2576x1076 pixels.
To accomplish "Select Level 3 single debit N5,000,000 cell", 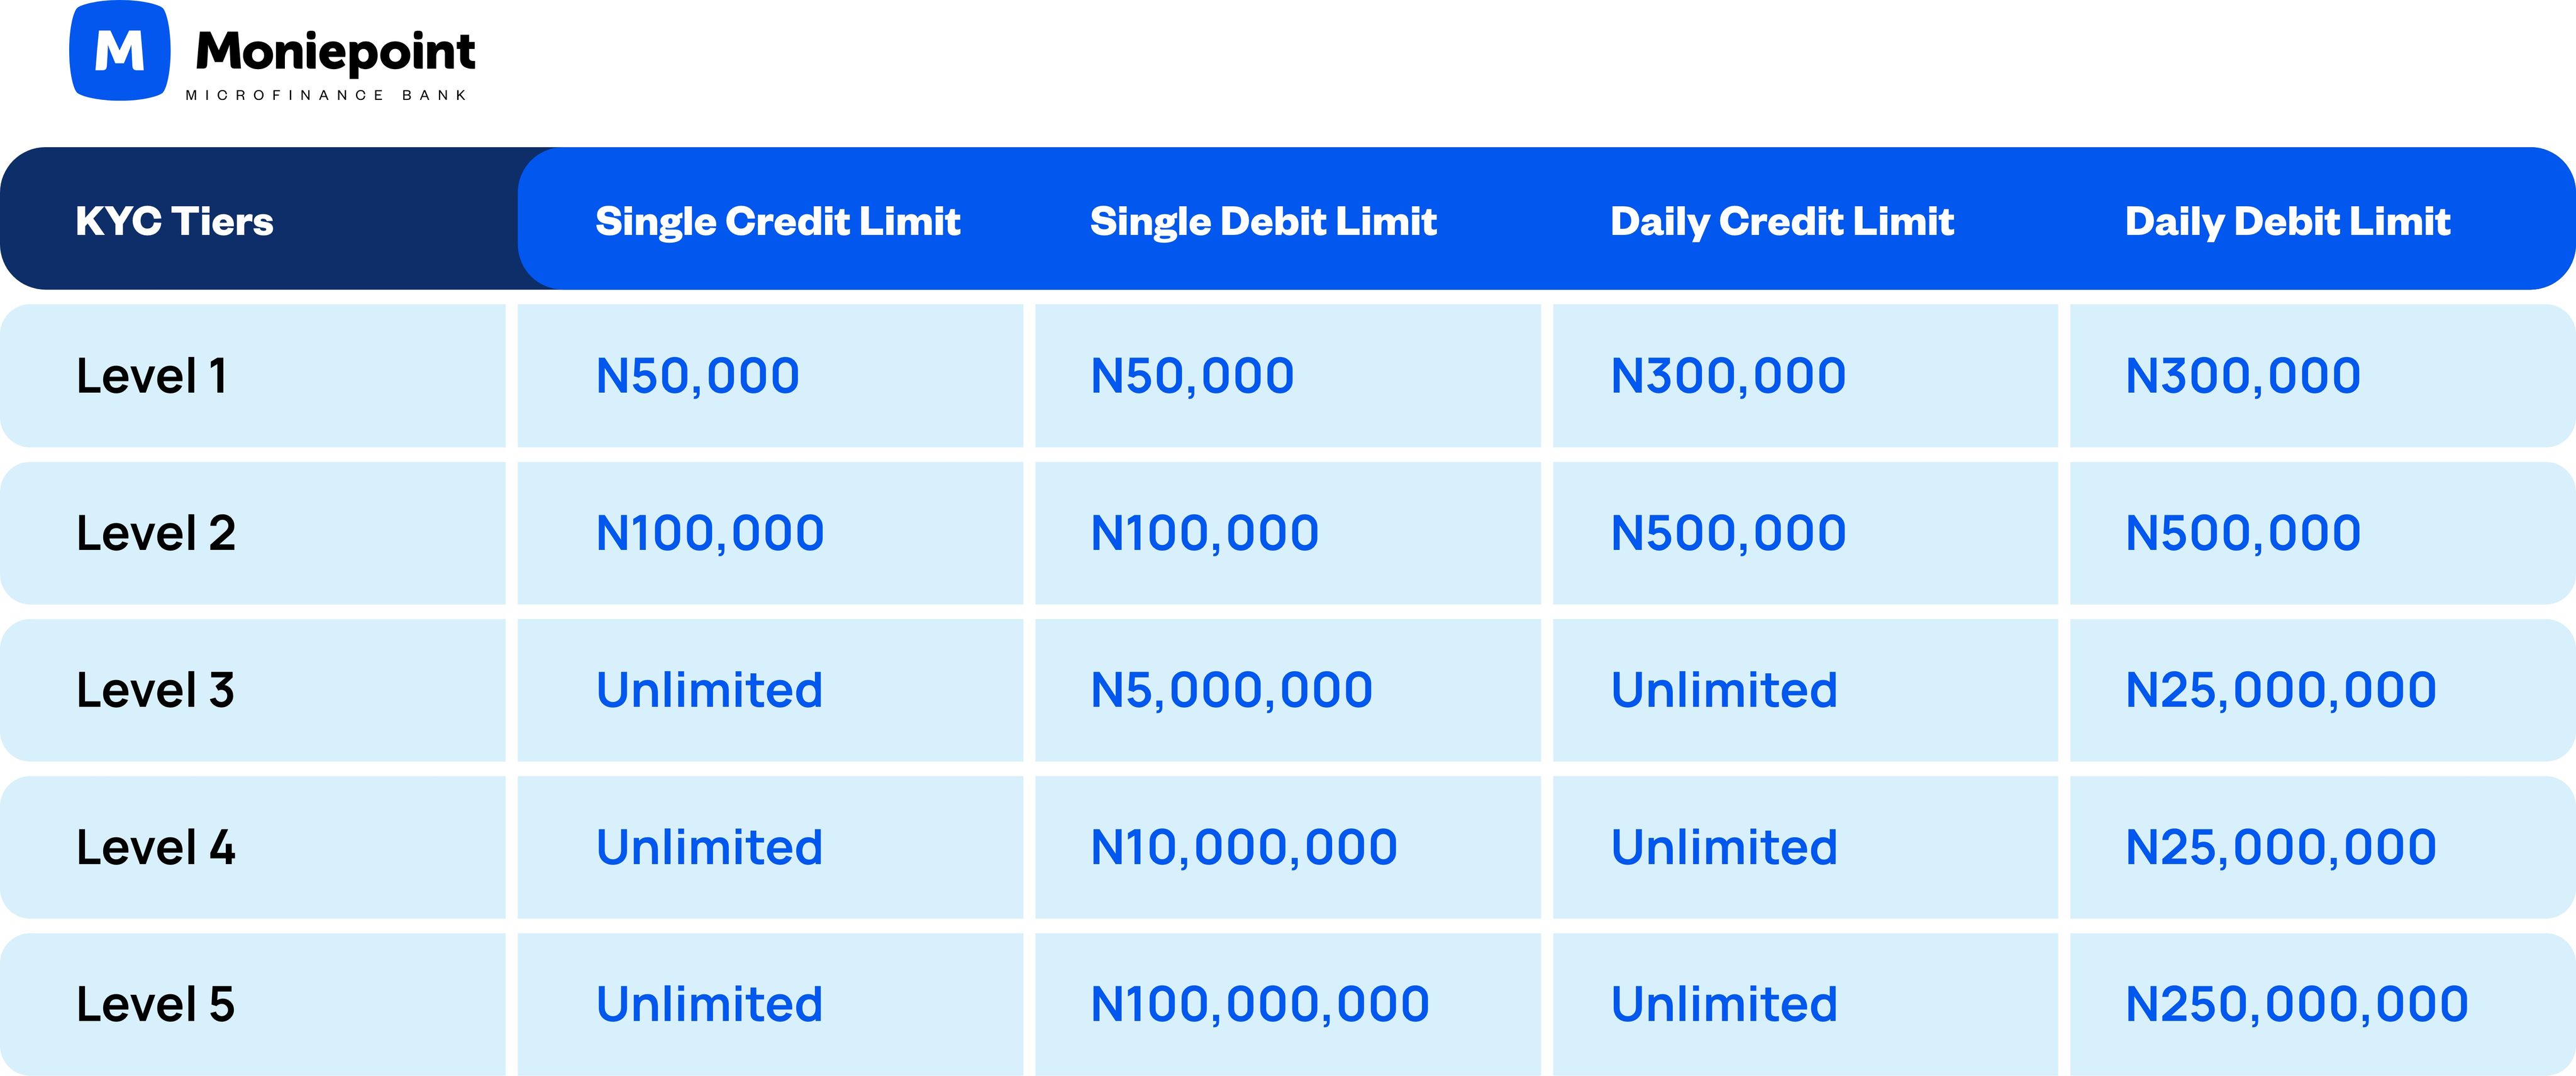I will [x=1288, y=689].
